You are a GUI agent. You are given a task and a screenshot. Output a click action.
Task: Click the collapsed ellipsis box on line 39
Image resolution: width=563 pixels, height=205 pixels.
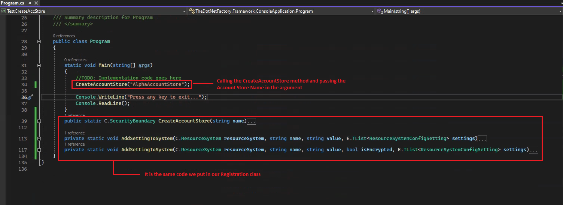tap(252, 121)
